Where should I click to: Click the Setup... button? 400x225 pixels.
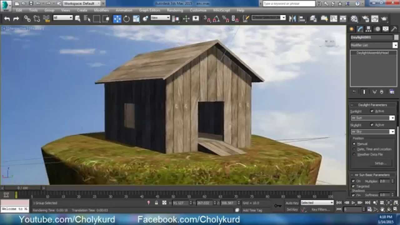pyautogui.click(x=380, y=163)
